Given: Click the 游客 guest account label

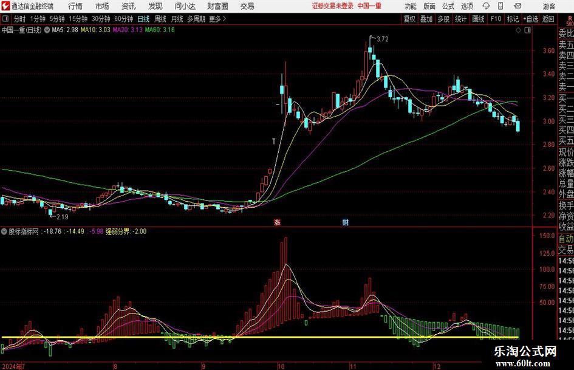Looking at the screenshot, I should point(549,6).
